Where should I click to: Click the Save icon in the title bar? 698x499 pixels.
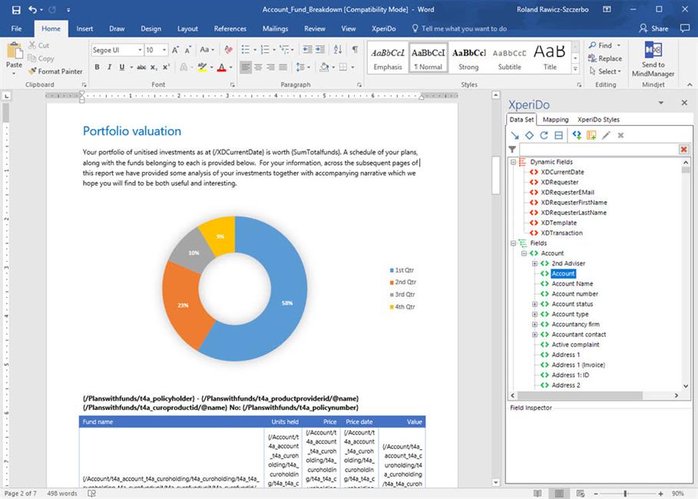[16, 10]
